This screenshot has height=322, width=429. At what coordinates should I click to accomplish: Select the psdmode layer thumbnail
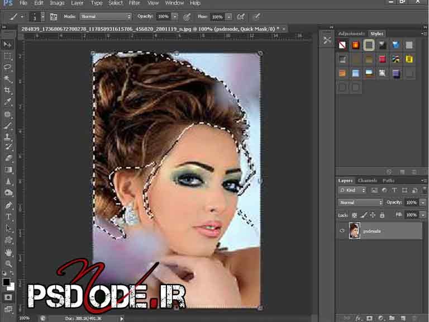click(355, 230)
